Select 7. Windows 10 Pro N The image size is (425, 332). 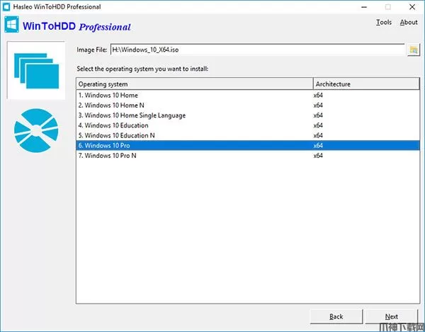[248, 156]
